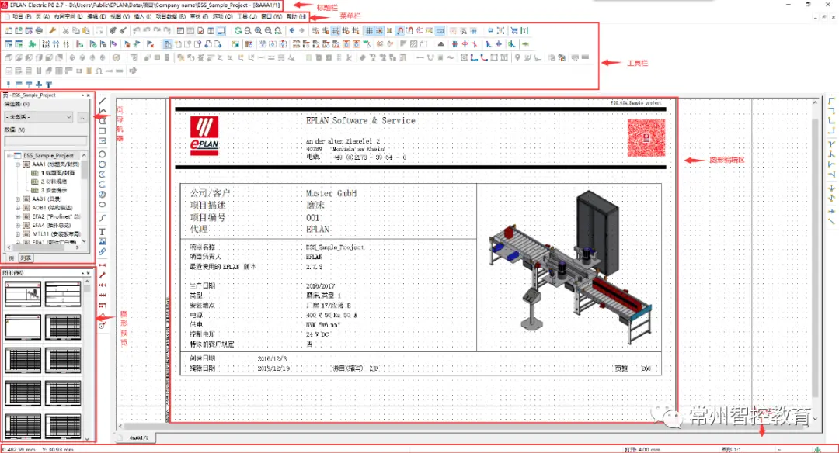Click the 数值 (V) input field
Viewport: 839px width, 453px height.
[46, 140]
